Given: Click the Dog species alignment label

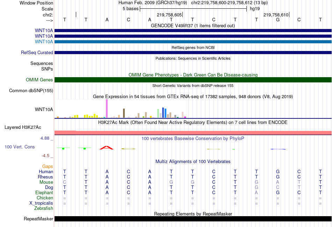Looking at the screenshot, I should pos(49,188).
